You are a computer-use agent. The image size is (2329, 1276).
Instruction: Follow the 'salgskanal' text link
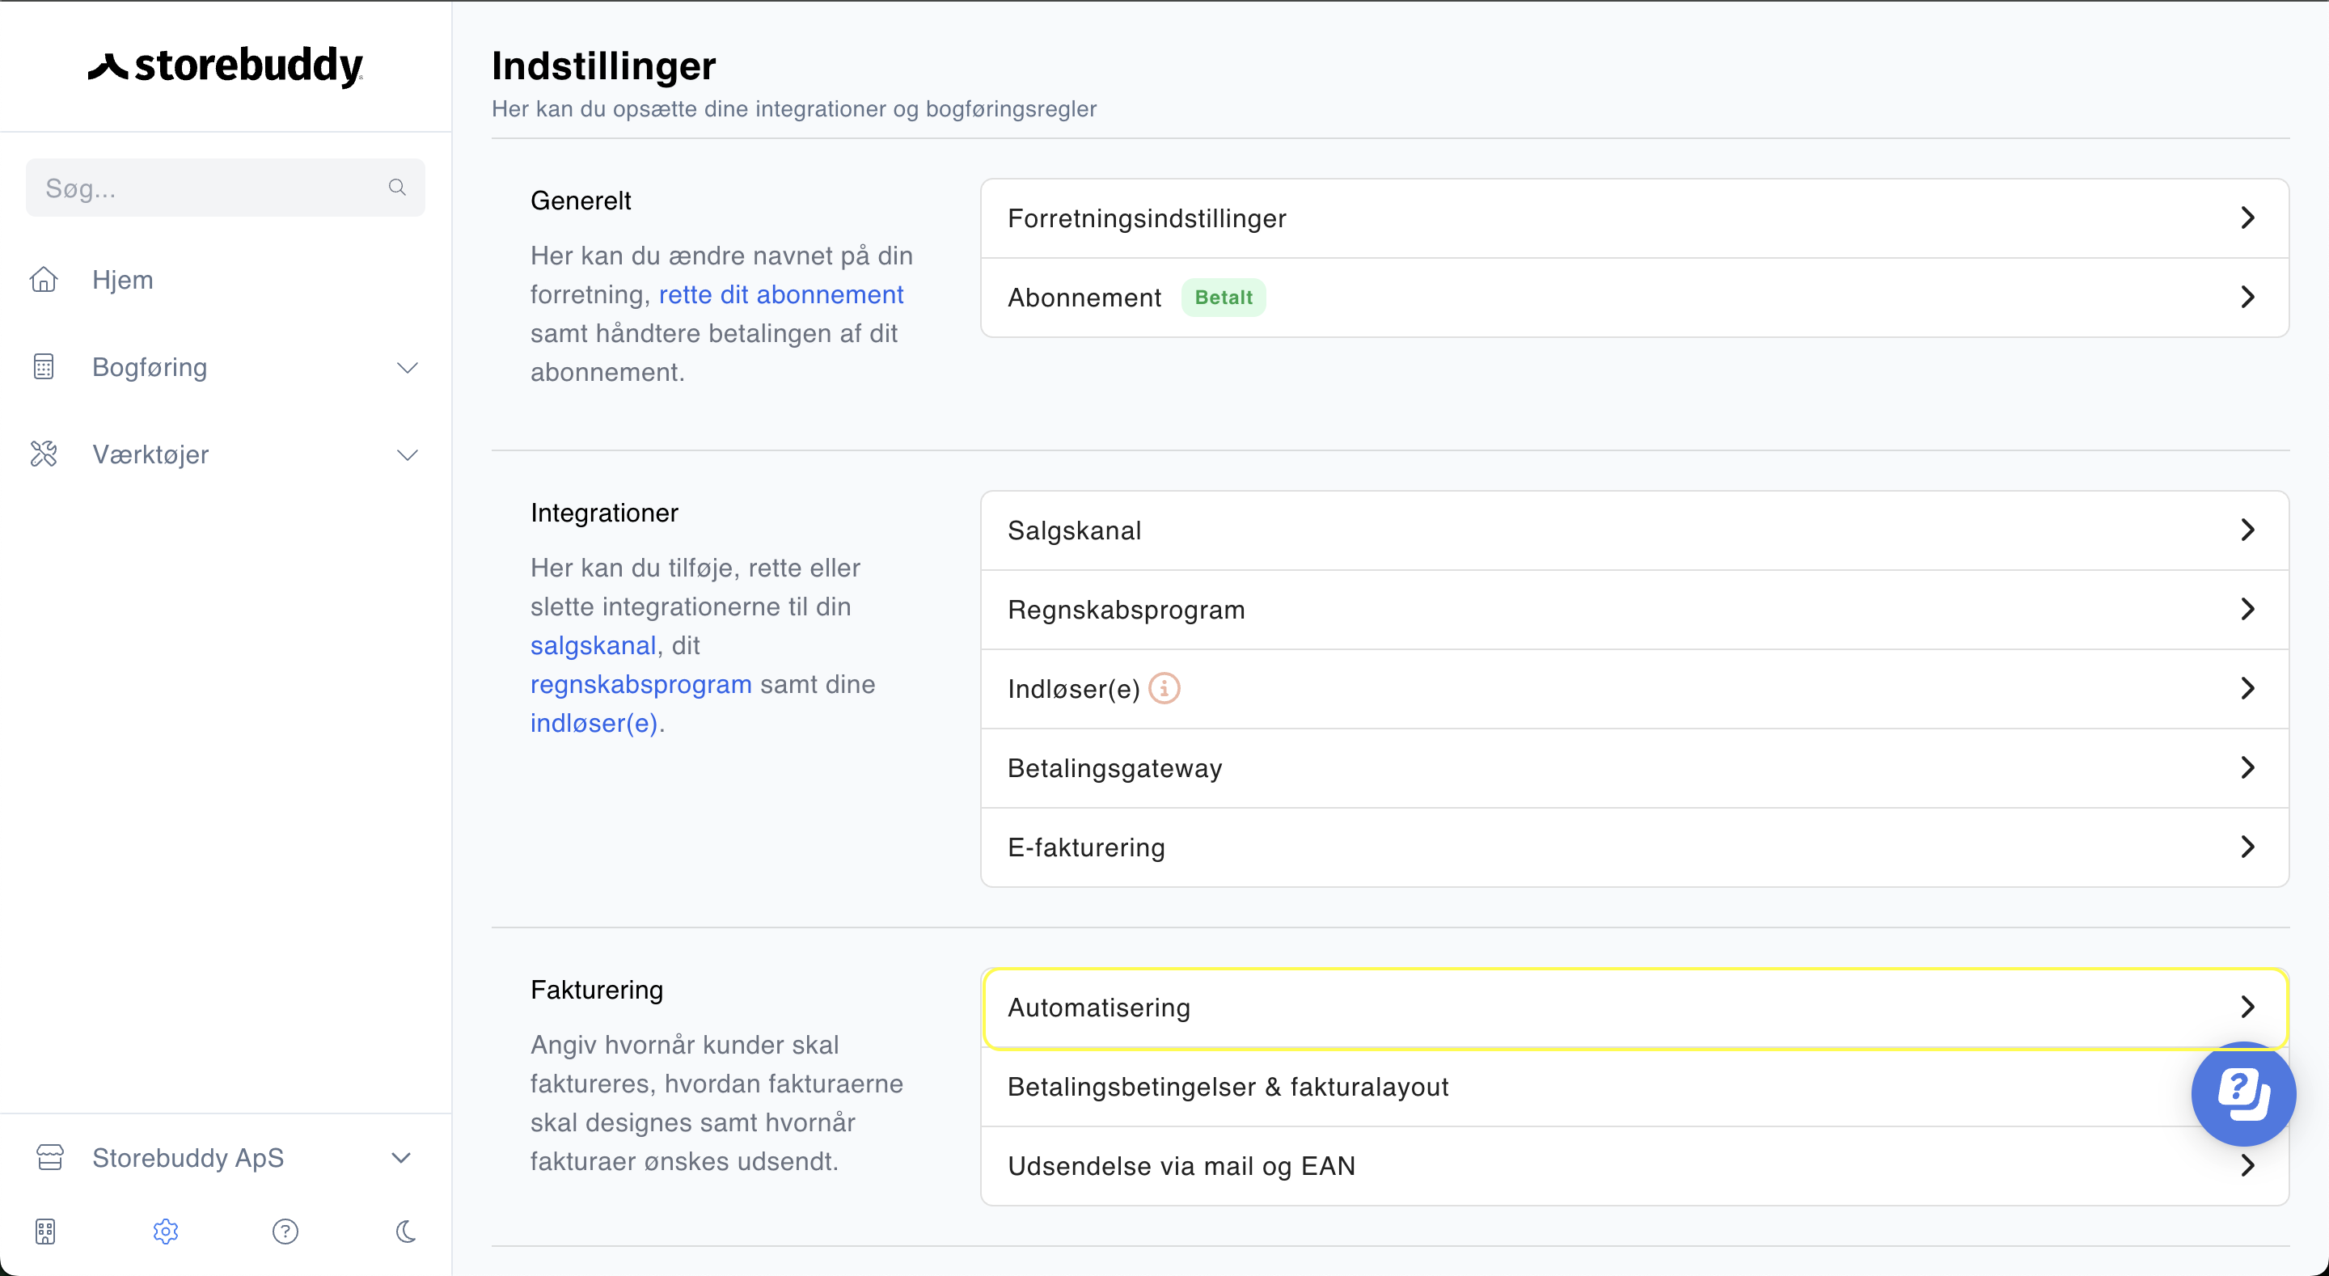pyautogui.click(x=593, y=646)
